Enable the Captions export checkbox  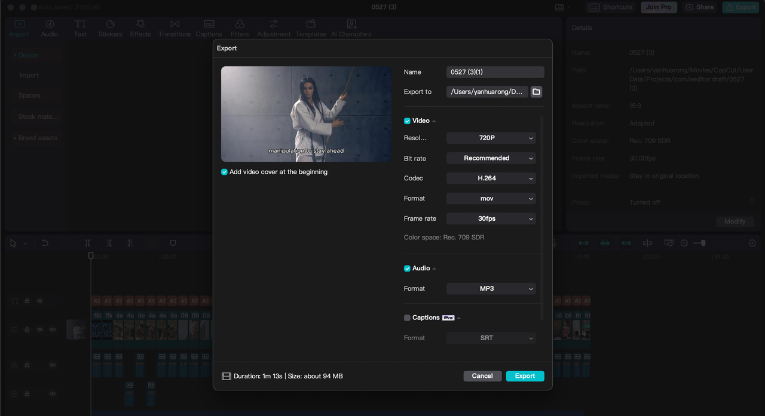click(x=407, y=318)
